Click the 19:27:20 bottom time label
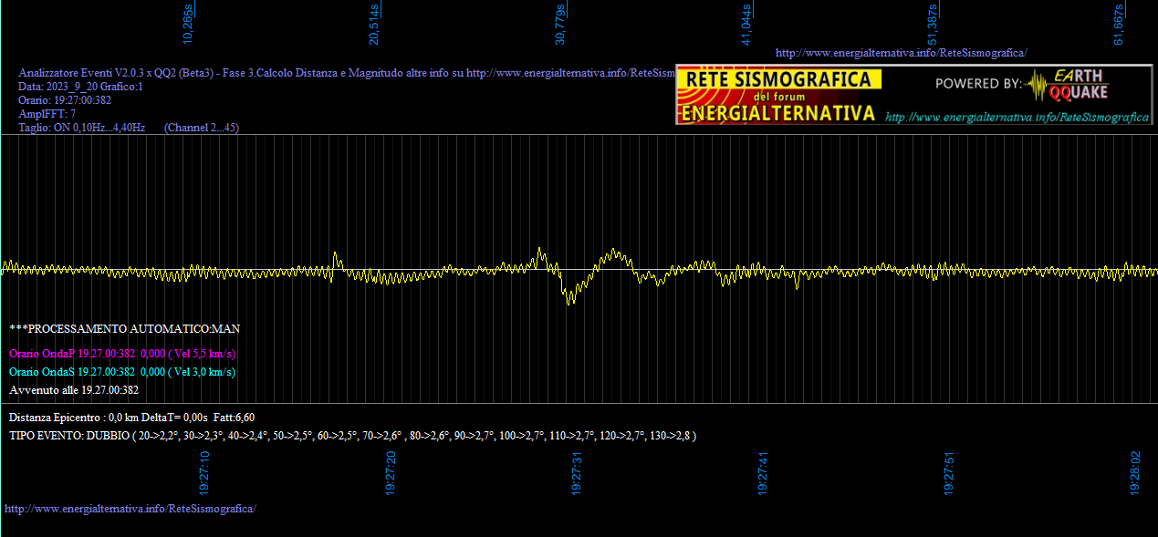Screen dimensions: 1158x537 pos(391,472)
